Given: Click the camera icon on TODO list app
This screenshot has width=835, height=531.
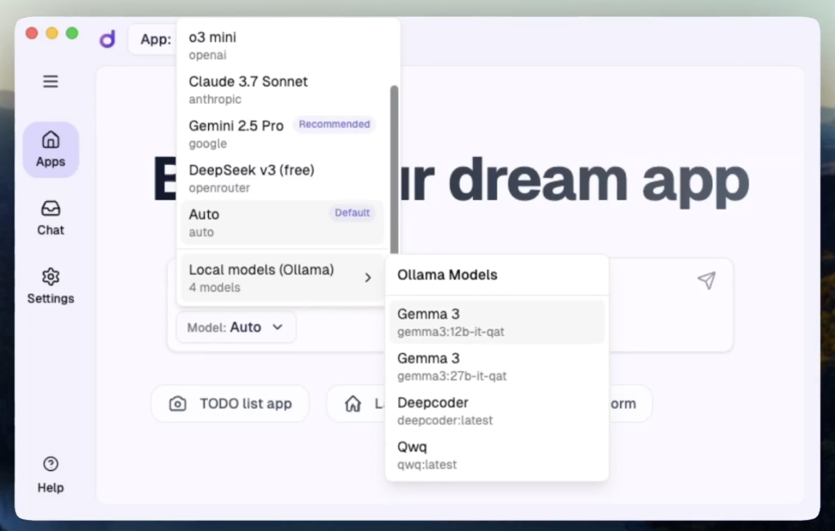Looking at the screenshot, I should click(177, 403).
